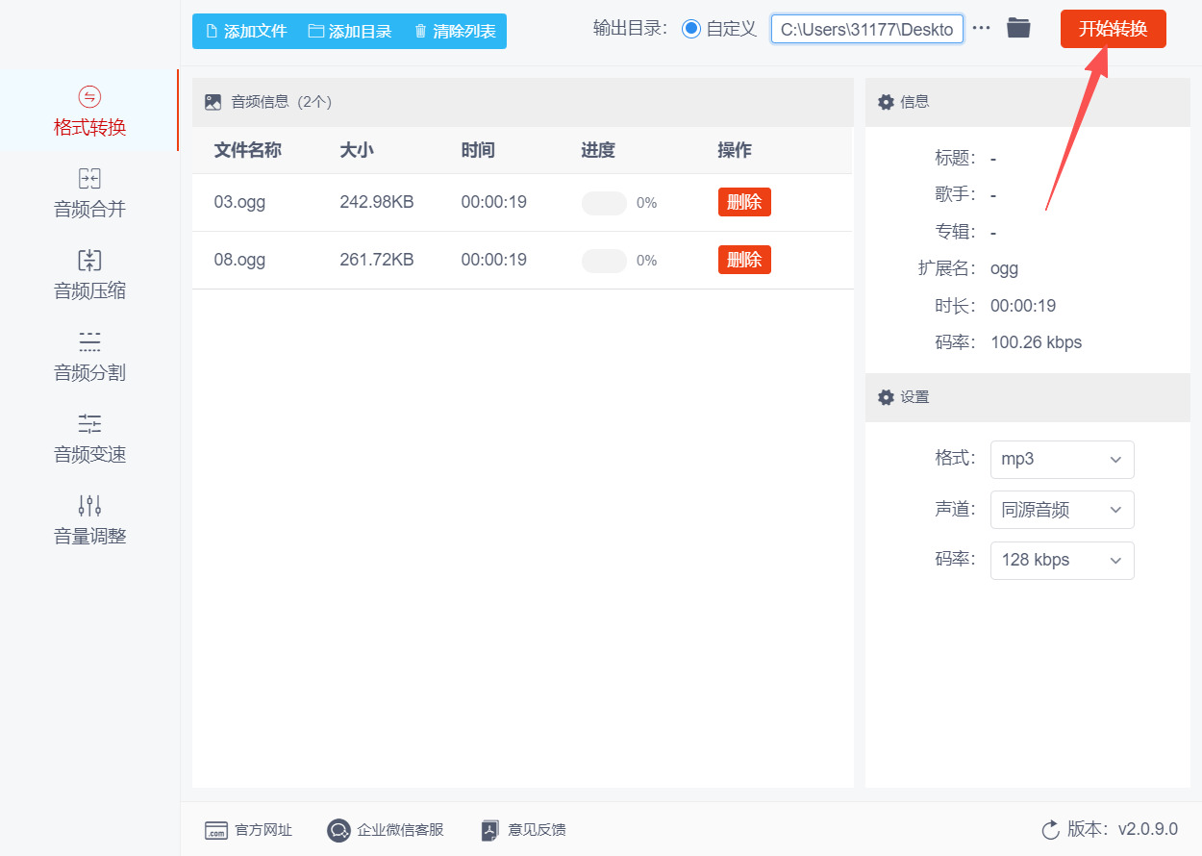Click the 扩展名 ogg info value
Viewport: 1202px width, 856px height.
[x=1004, y=268]
